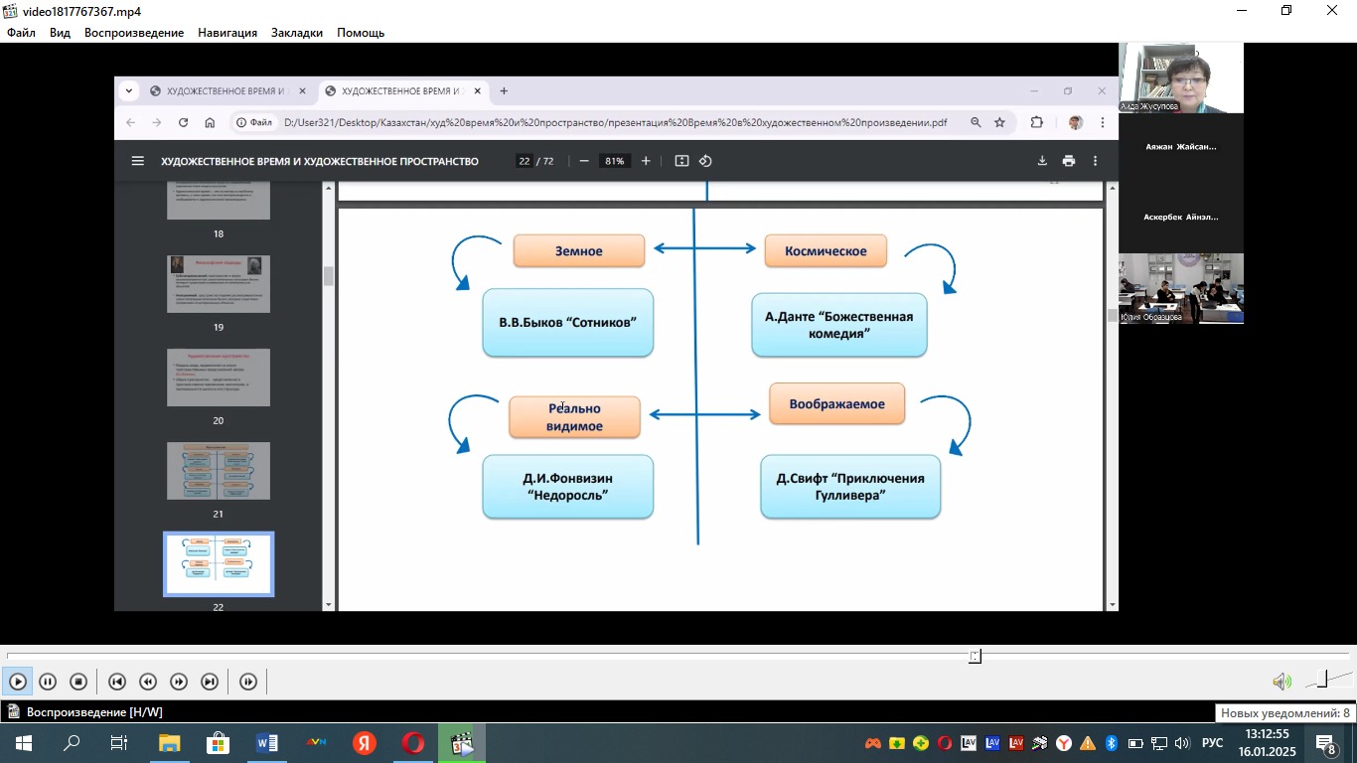Open the Помощь menu
The height and width of the screenshot is (763, 1357).
pyautogui.click(x=361, y=33)
